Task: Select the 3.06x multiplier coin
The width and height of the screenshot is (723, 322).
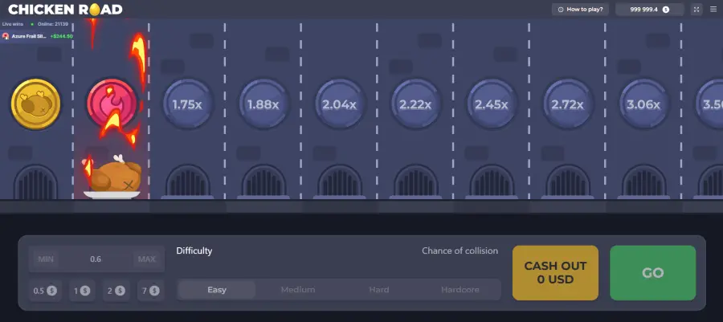Action: click(643, 104)
